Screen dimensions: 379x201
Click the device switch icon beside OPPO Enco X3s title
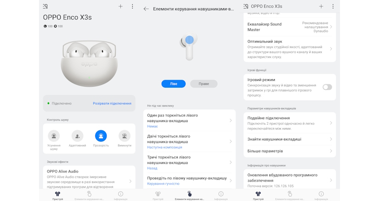[x=246, y=6]
